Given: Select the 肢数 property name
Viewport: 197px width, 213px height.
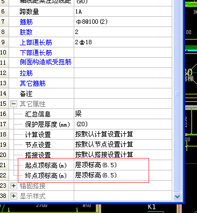Looking at the screenshot, I should 26,32.
